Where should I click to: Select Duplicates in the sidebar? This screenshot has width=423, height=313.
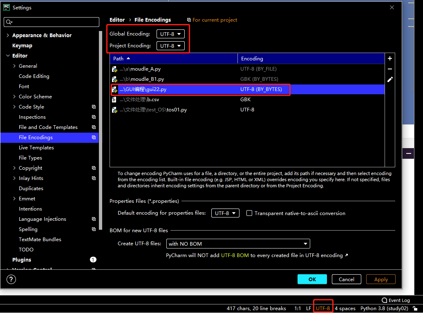31,189
